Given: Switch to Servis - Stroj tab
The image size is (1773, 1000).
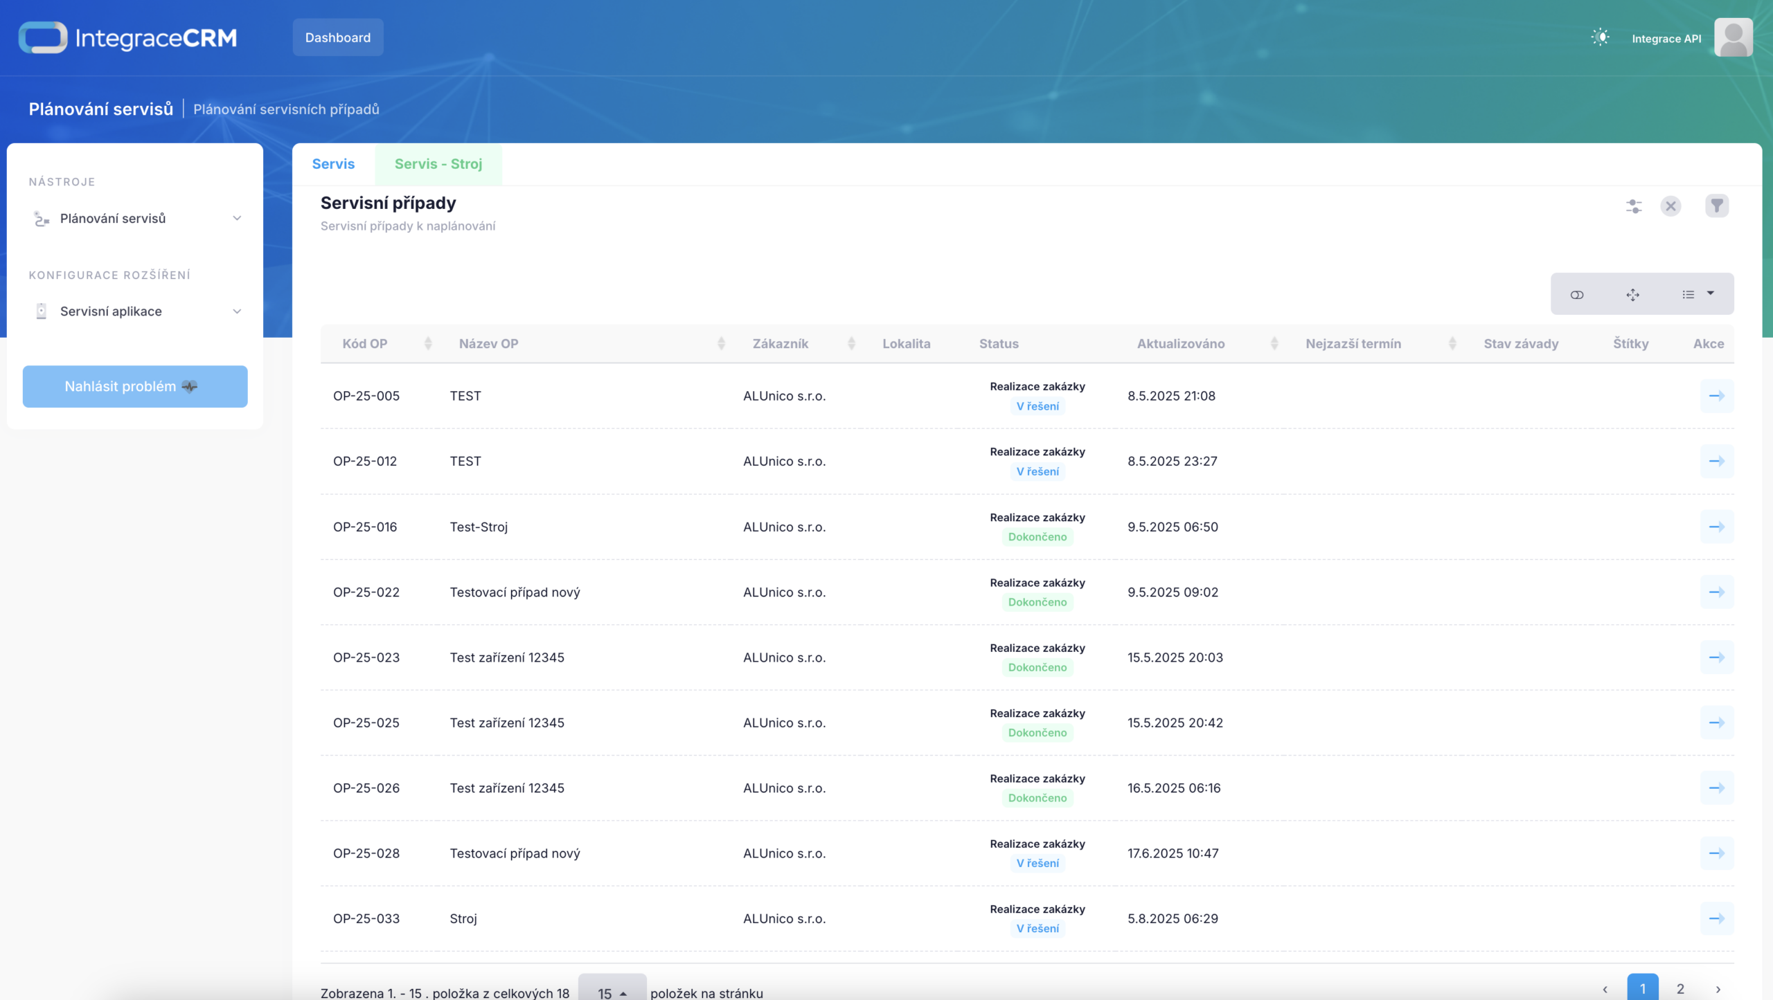Looking at the screenshot, I should [438, 164].
